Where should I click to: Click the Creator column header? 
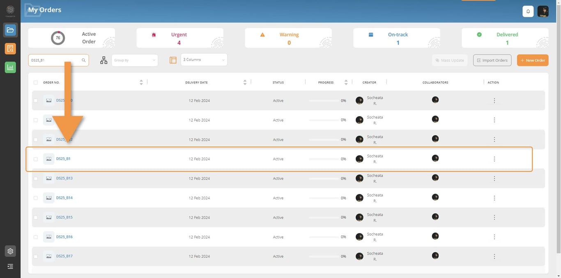point(369,82)
